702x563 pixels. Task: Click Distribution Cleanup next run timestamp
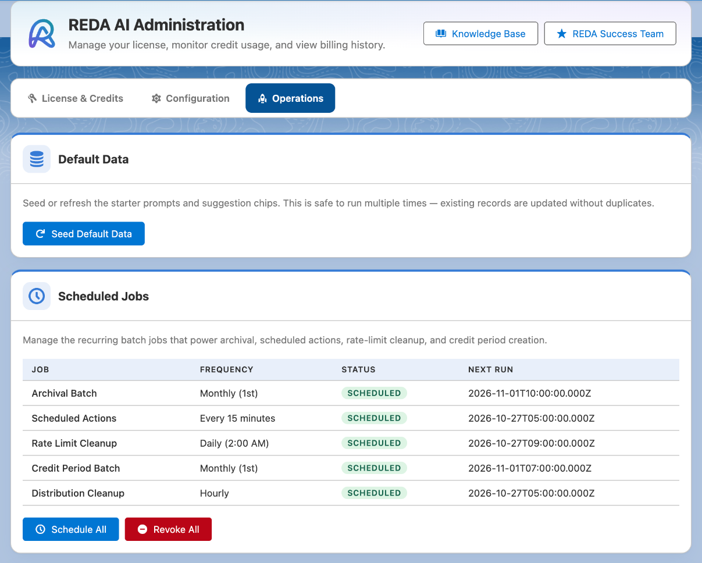pyautogui.click(x=532, y=493)
